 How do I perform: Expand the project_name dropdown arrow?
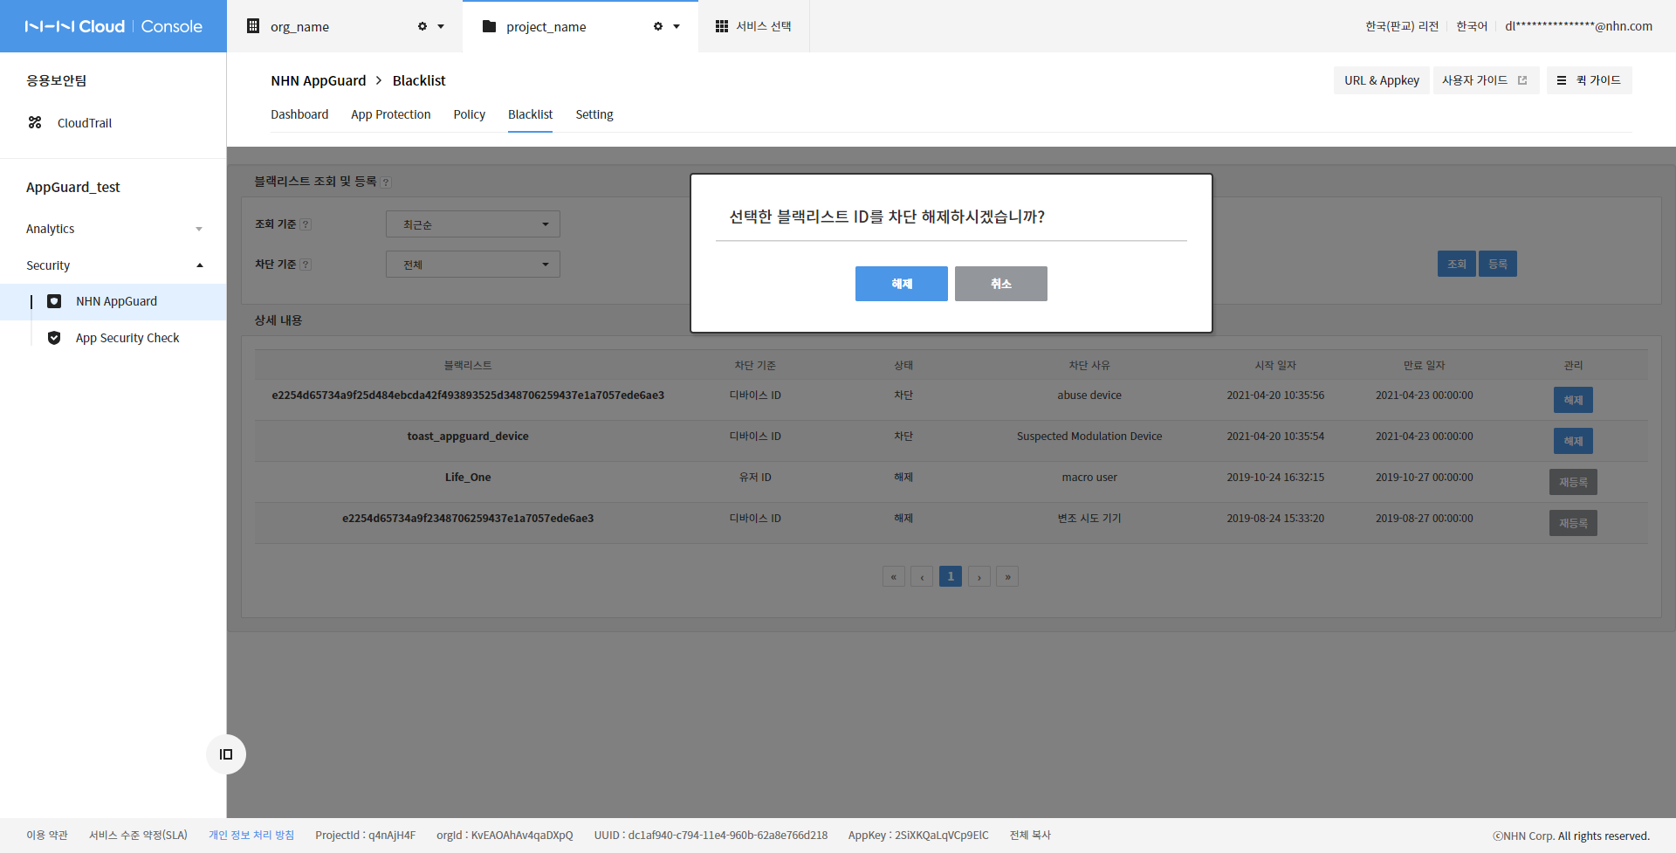[677, 26]
